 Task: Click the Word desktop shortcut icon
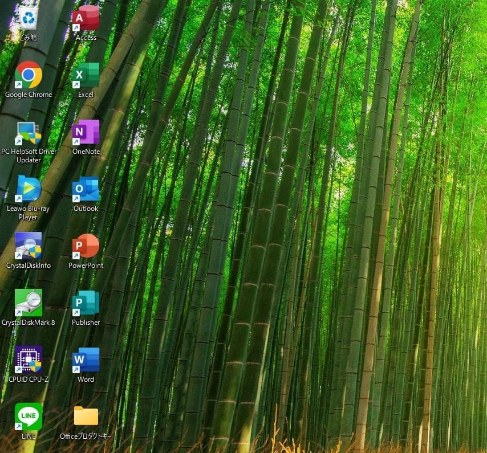click(86, 360)
